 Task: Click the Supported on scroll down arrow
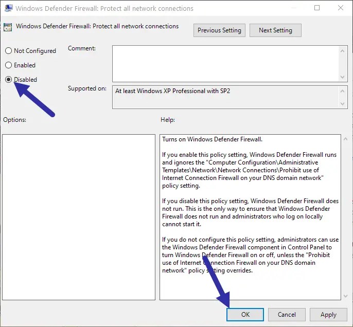point(342,104)
